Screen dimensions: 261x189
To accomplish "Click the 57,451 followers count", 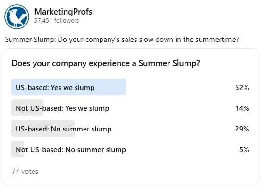I will [x=57, y=21].
